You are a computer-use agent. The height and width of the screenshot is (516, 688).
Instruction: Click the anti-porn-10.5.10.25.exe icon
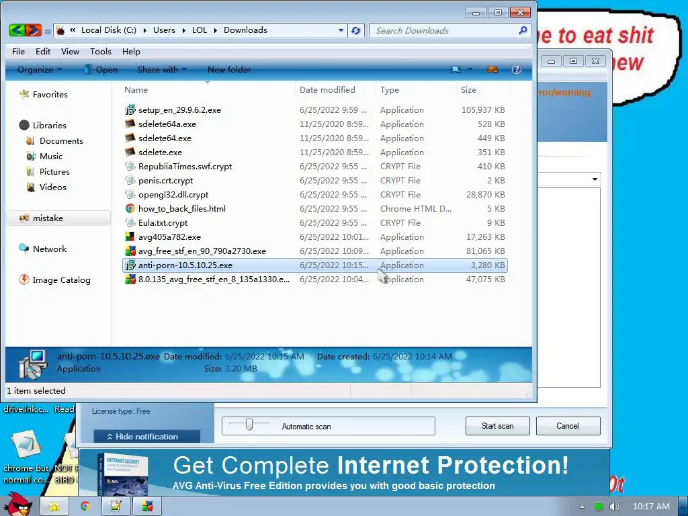tap(130, 265)
